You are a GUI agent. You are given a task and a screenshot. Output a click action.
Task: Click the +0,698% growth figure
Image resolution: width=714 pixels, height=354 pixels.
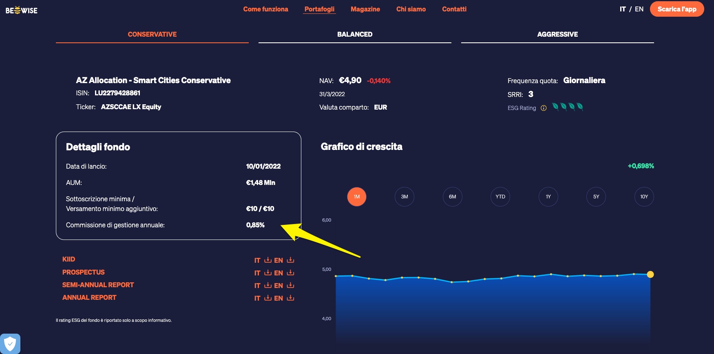click(x=641, y=166)
